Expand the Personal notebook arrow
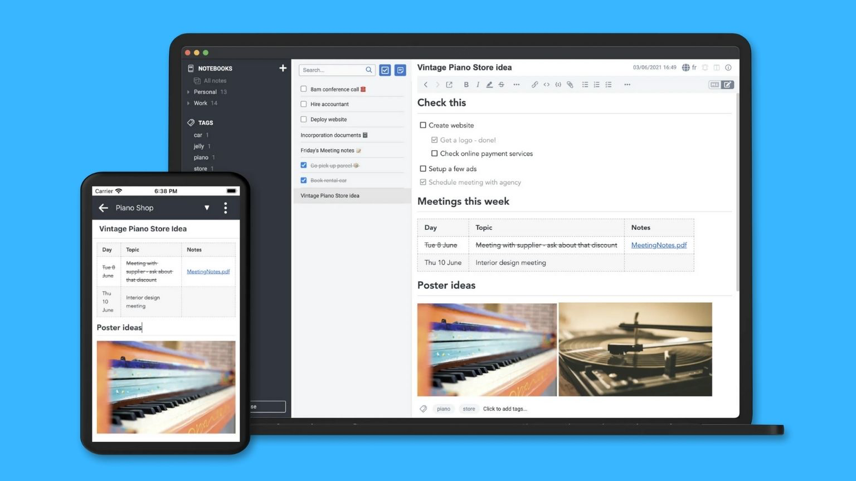The width and height of the screenshot is (856, 481). [x=188, y=92]
